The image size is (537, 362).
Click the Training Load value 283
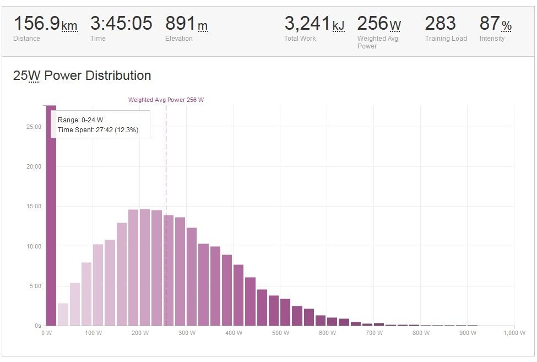tap(440, 24)
